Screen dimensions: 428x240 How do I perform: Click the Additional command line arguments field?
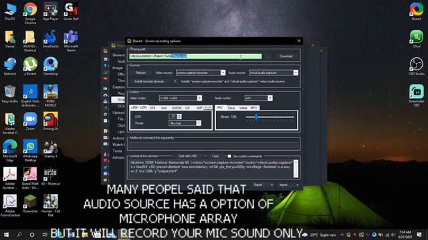click(x=214, y=145)
